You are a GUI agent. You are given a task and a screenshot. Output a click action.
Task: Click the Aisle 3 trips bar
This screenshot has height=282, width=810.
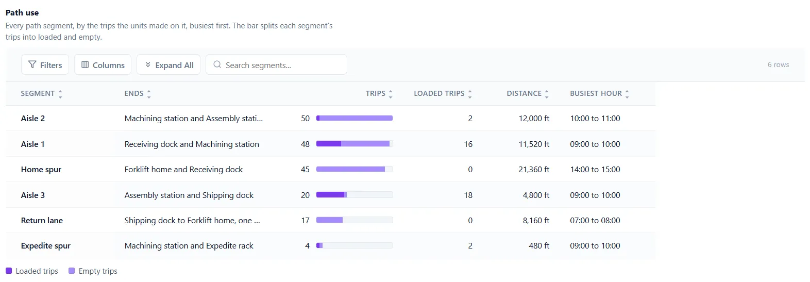click(x=355, y=195)
